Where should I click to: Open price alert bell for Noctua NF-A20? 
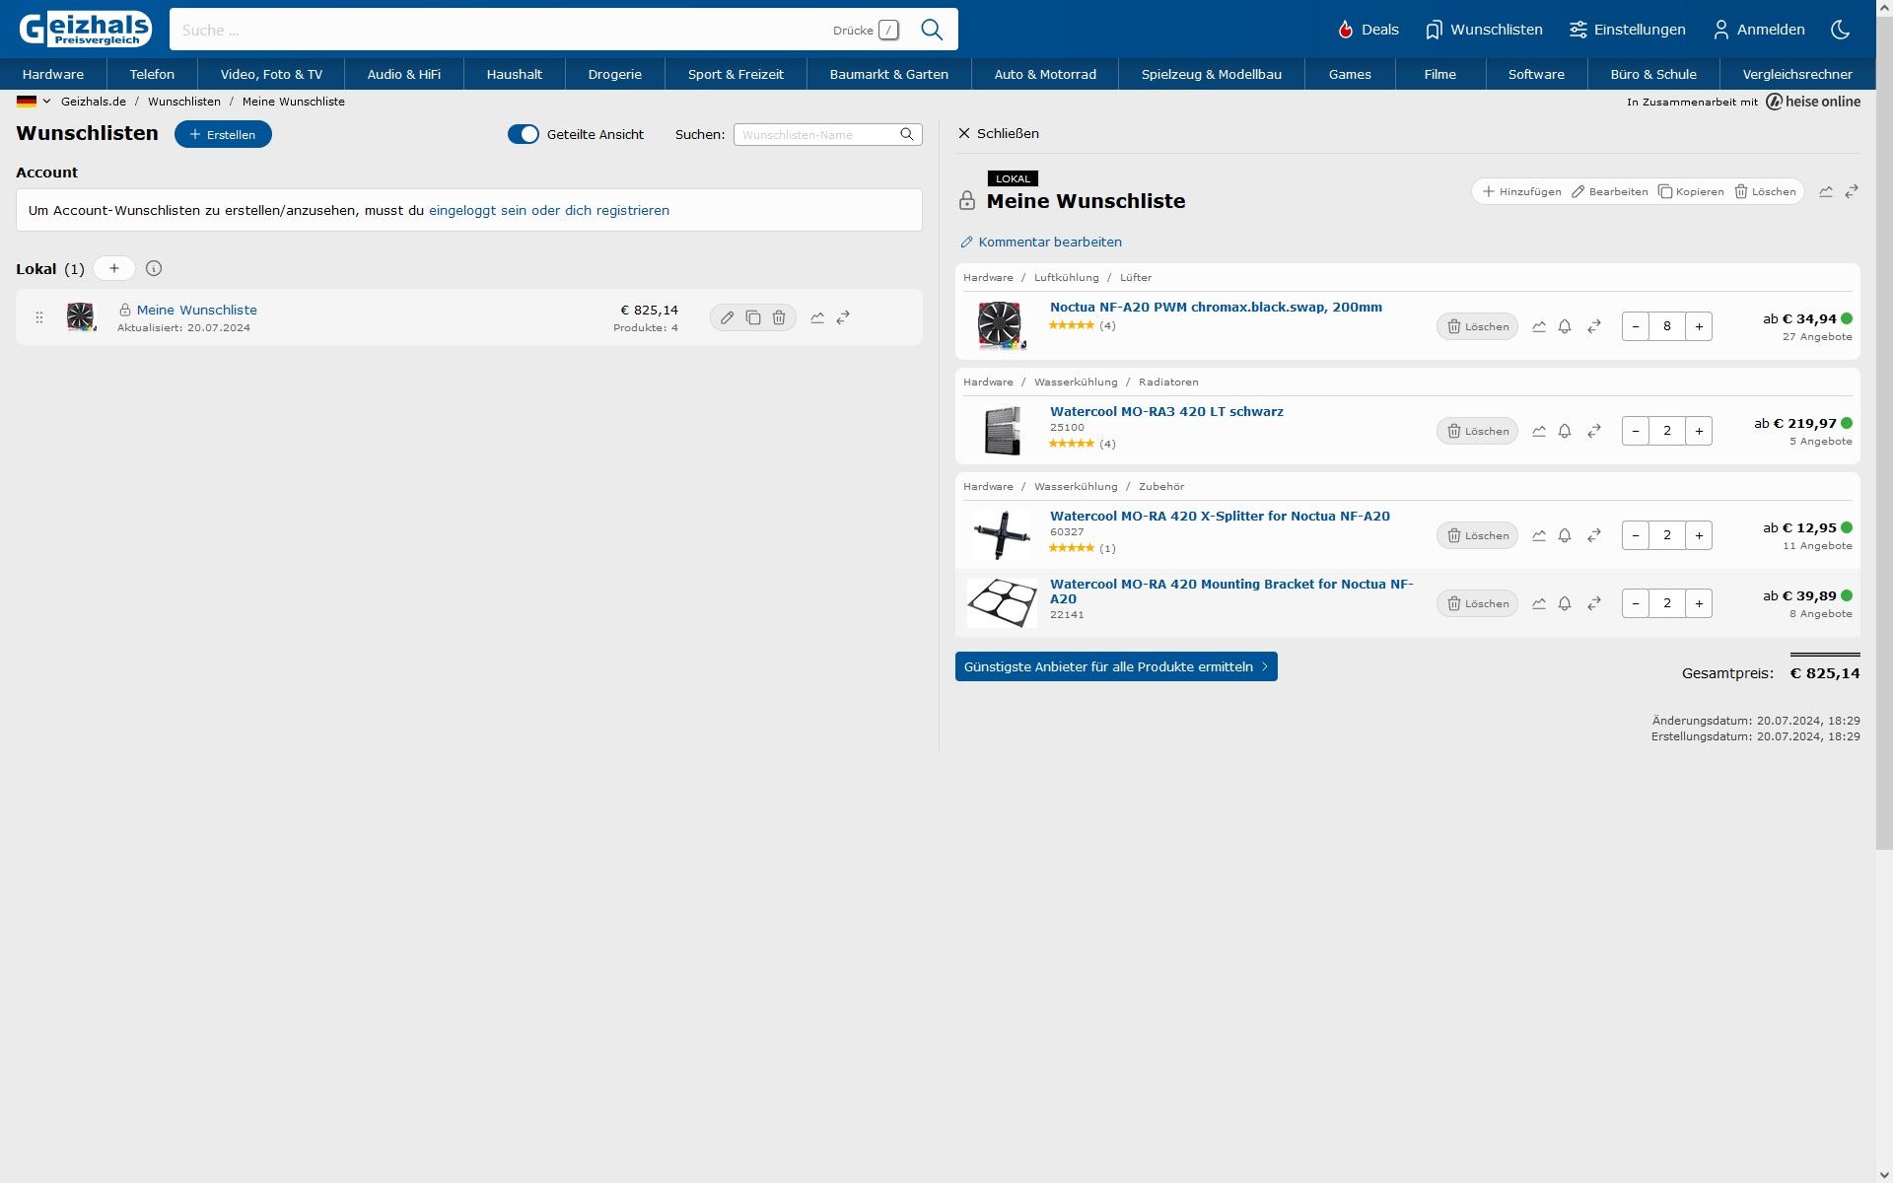tap(1565, 326)
